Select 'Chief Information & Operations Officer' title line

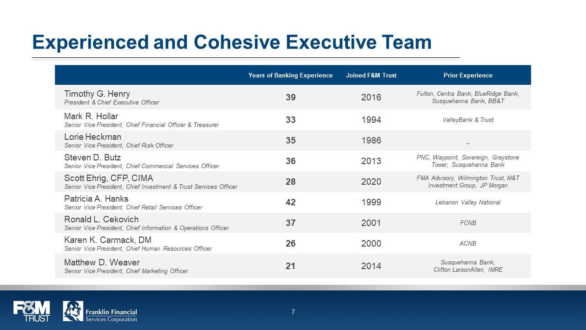click(146, 228)
